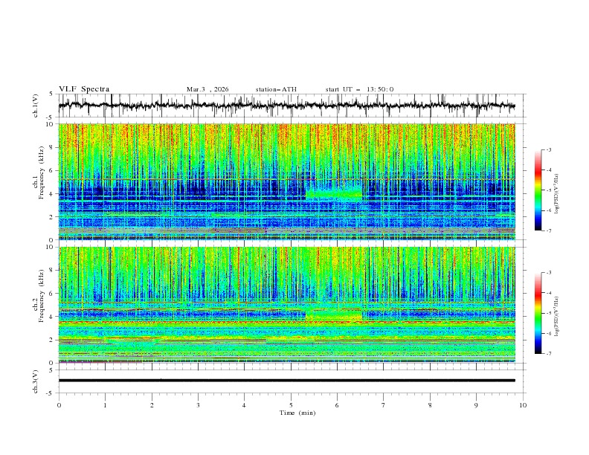Viewport: 589px width, 455px height.
Task: Click time axis tick label "10"
Action: coord(523,405)
